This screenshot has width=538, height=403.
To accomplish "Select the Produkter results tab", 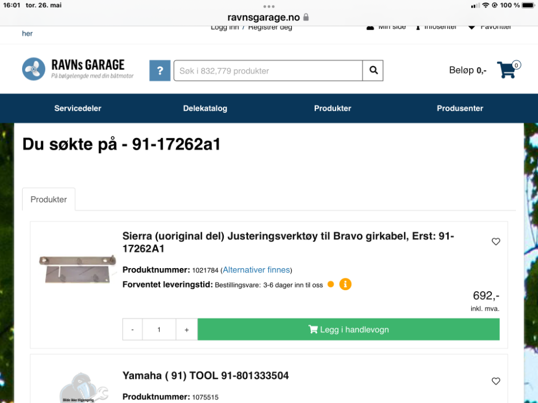I will [49, 199].
